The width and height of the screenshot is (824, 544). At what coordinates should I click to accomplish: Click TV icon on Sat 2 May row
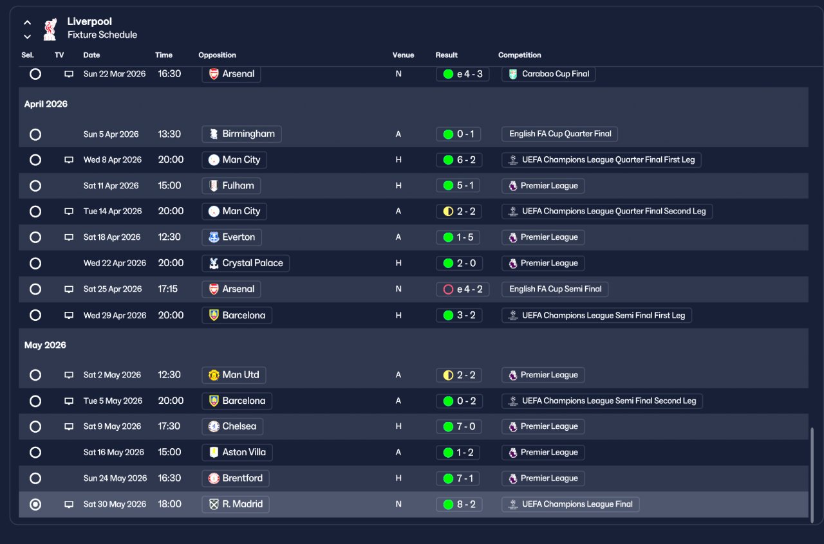tap(69, 375)
